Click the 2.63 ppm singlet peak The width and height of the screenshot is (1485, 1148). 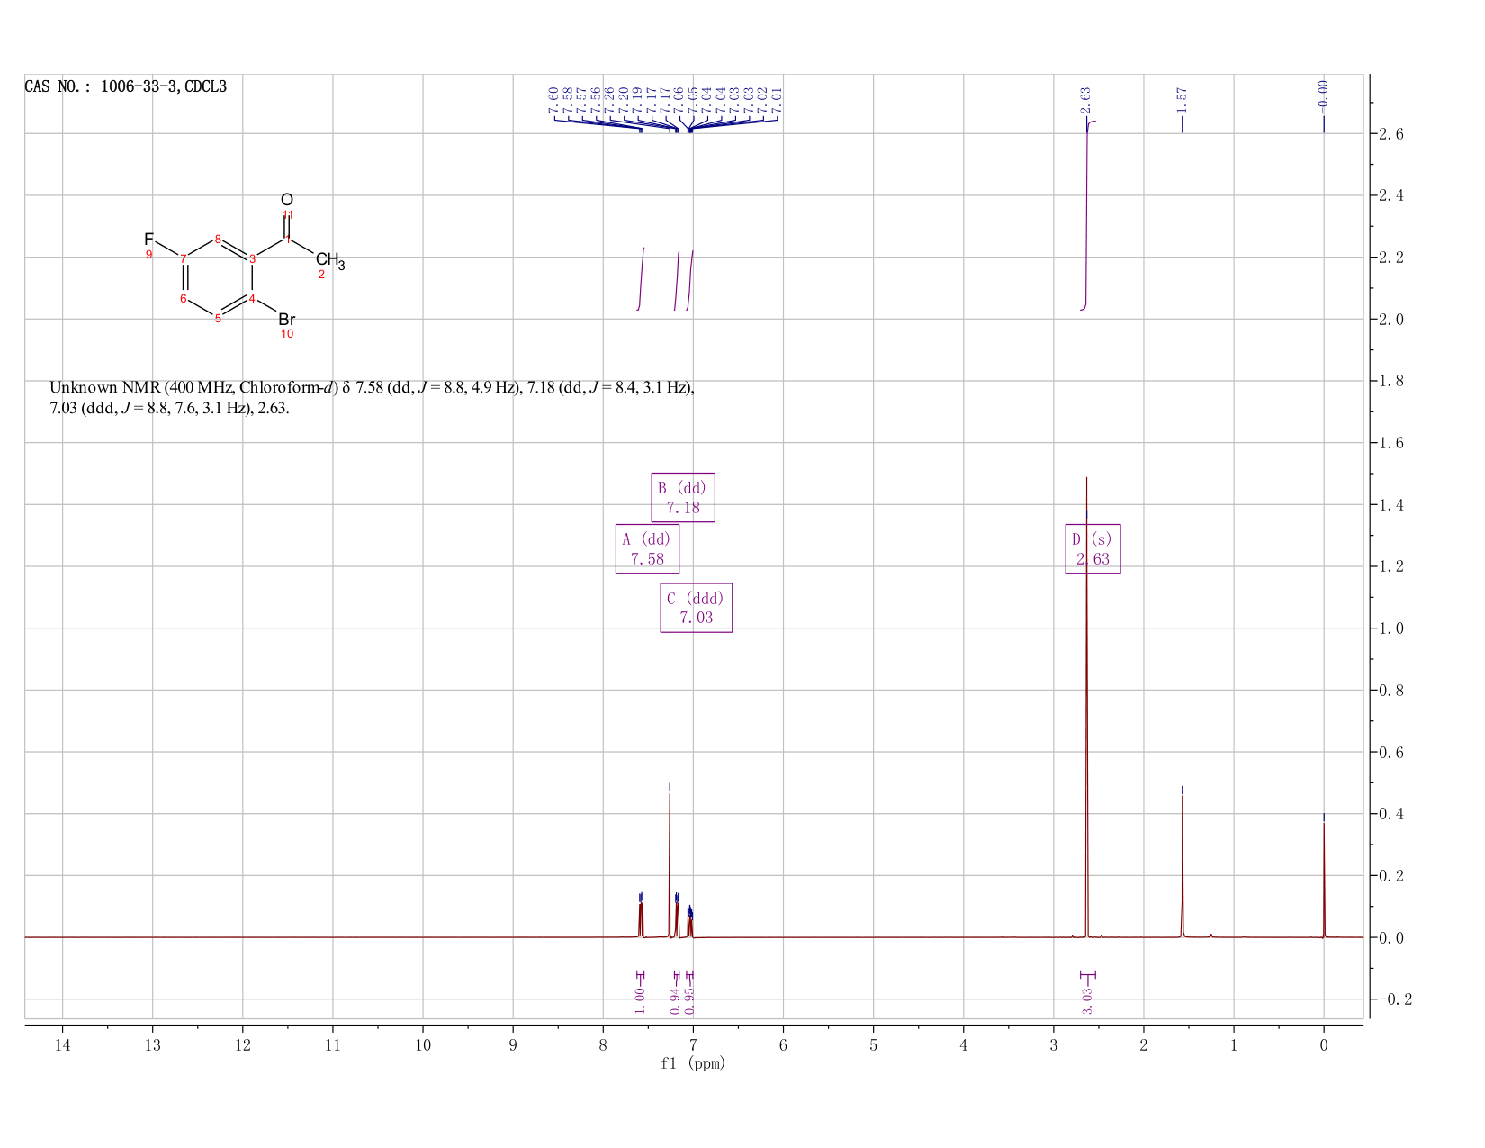click(1086, 707)
